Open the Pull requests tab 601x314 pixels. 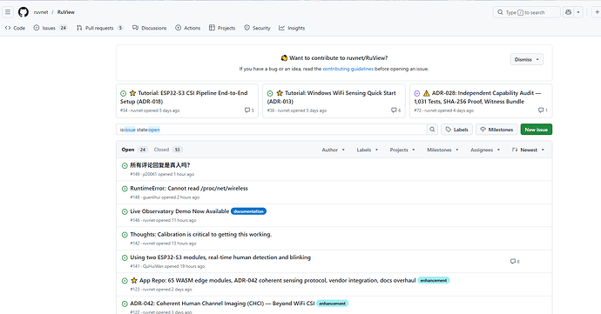click(99, 28)
